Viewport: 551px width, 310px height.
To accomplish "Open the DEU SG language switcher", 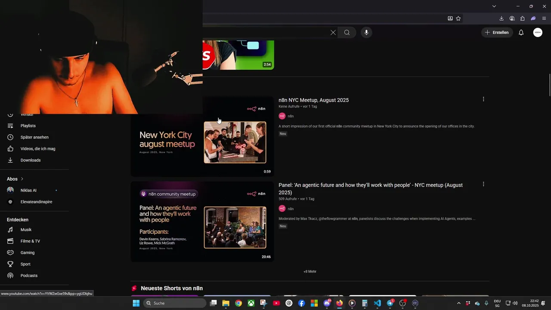I will [x=497, y=303].
